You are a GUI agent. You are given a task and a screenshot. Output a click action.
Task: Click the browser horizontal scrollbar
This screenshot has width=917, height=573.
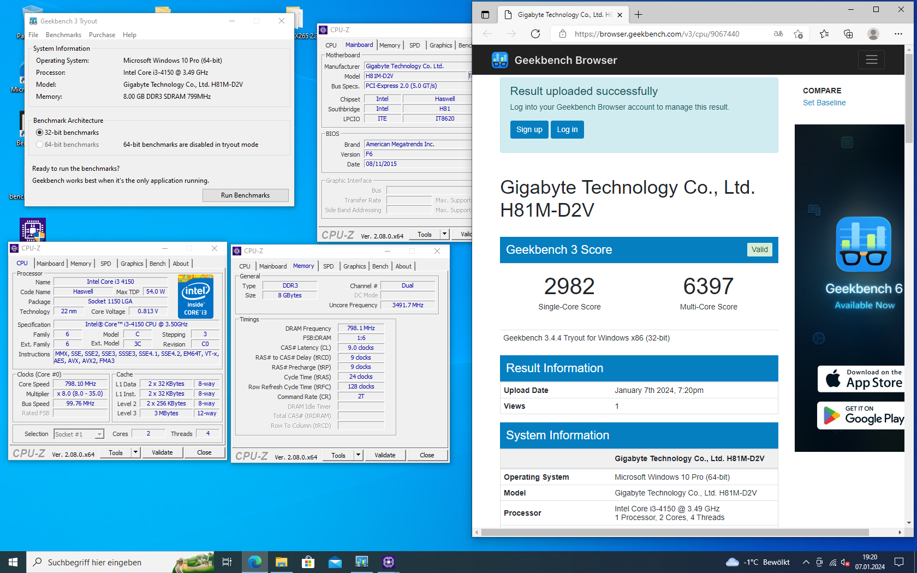click(x=675, y=532)
